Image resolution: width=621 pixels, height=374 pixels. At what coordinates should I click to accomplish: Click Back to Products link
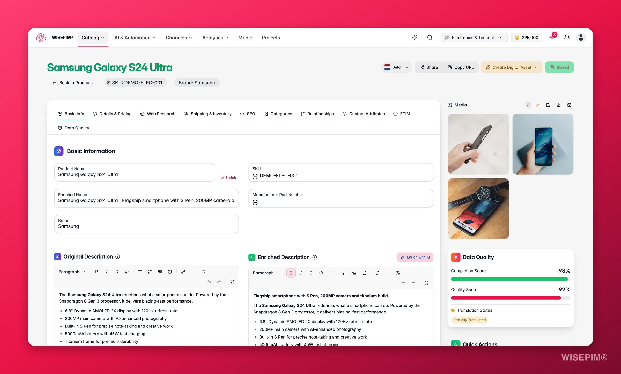pos(72,83)
